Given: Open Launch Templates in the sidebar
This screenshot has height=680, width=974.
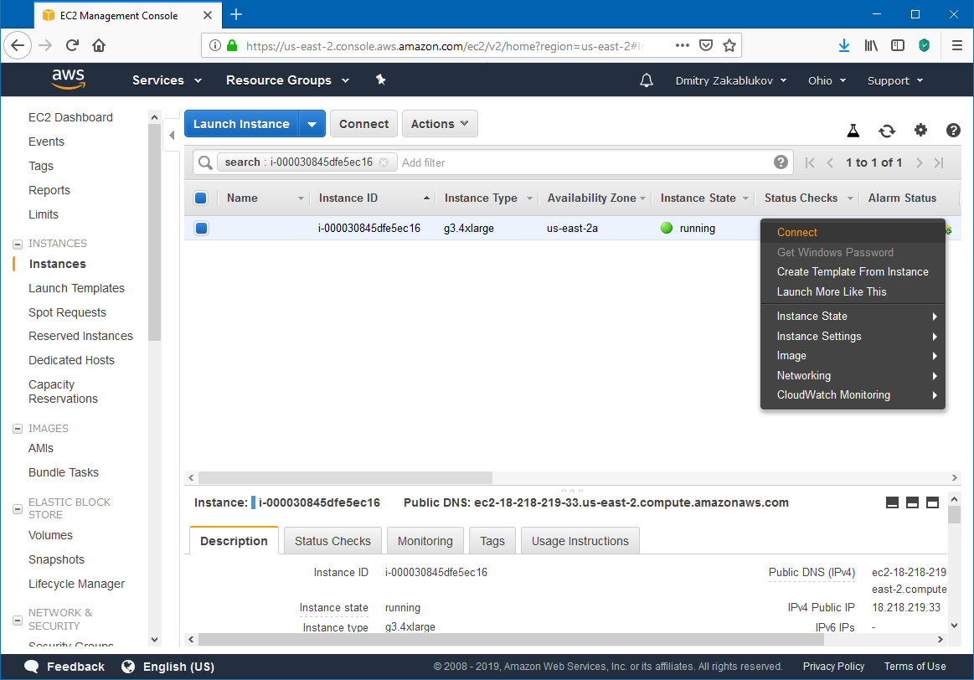Looking at the screenshot, I should [76, 288].
